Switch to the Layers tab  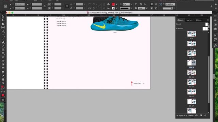(x=189, y=20)
